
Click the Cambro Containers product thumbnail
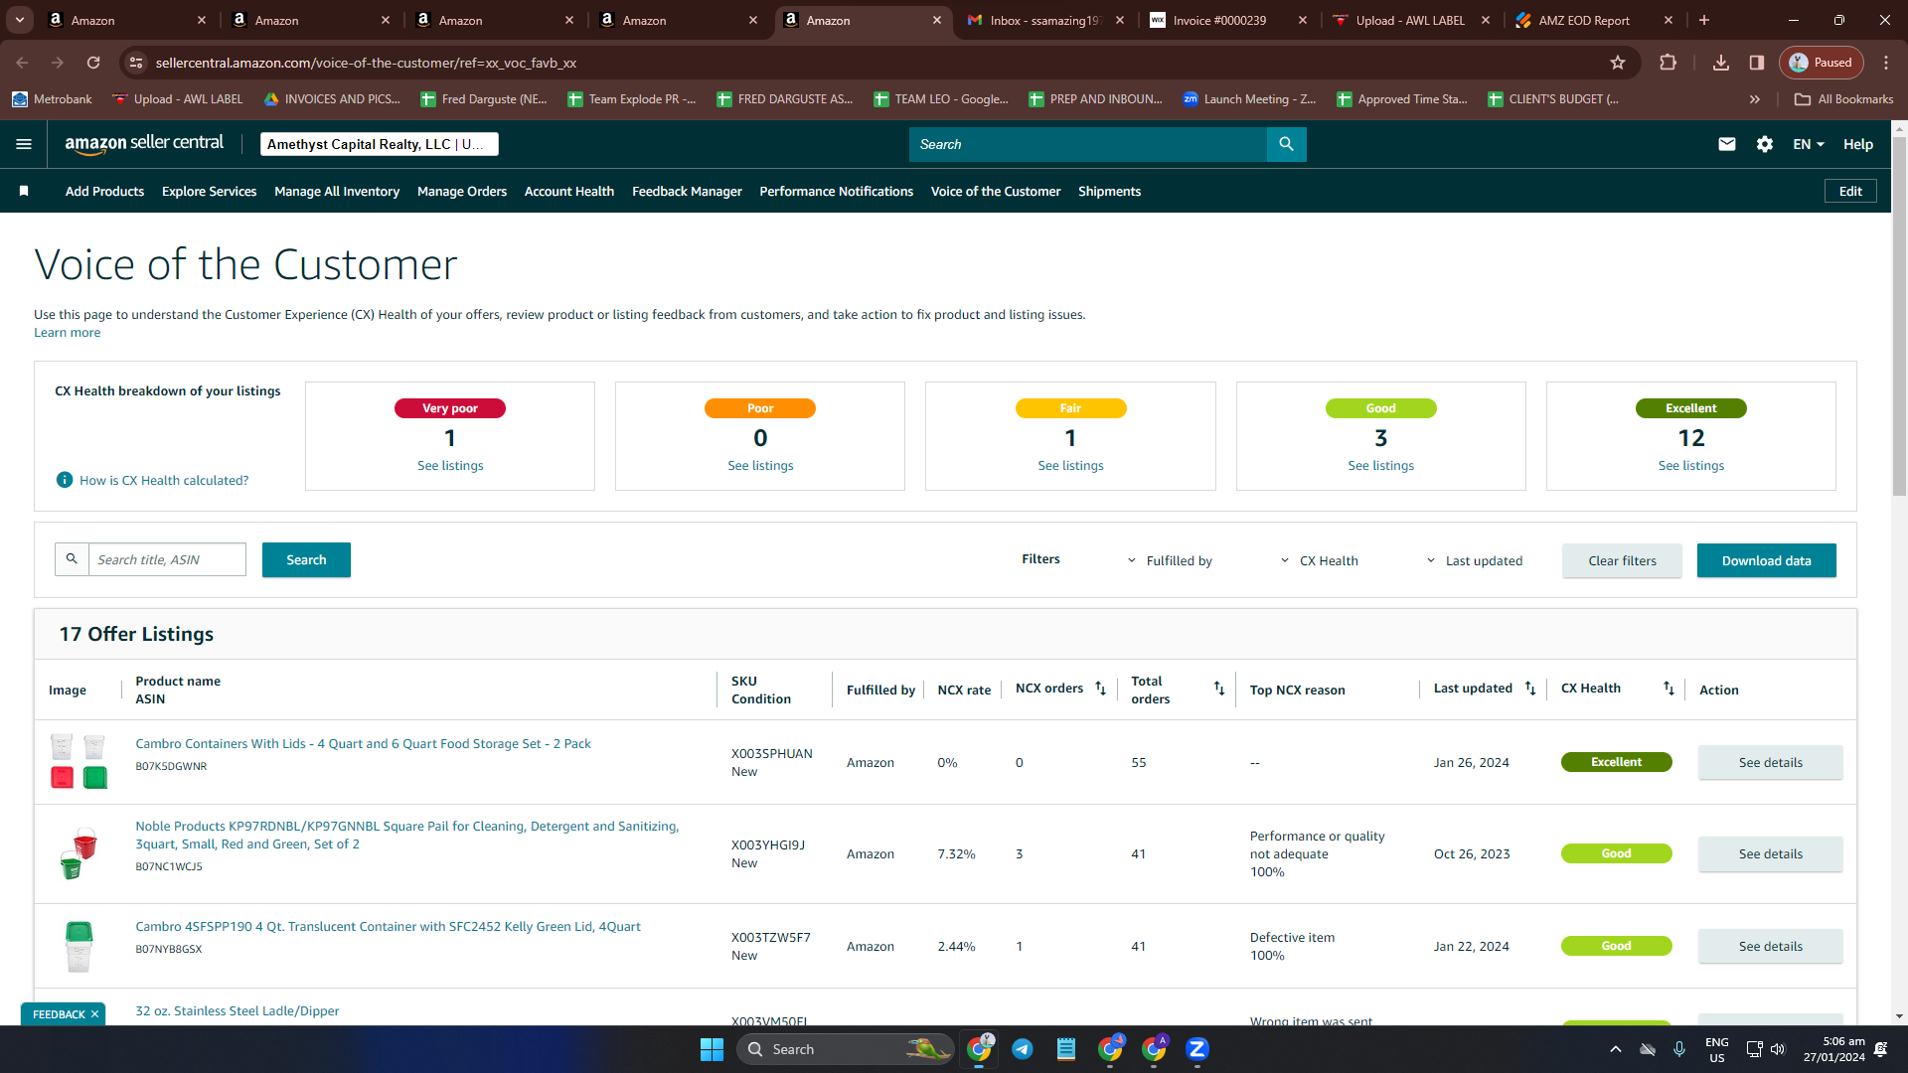[x=79, y=762]
